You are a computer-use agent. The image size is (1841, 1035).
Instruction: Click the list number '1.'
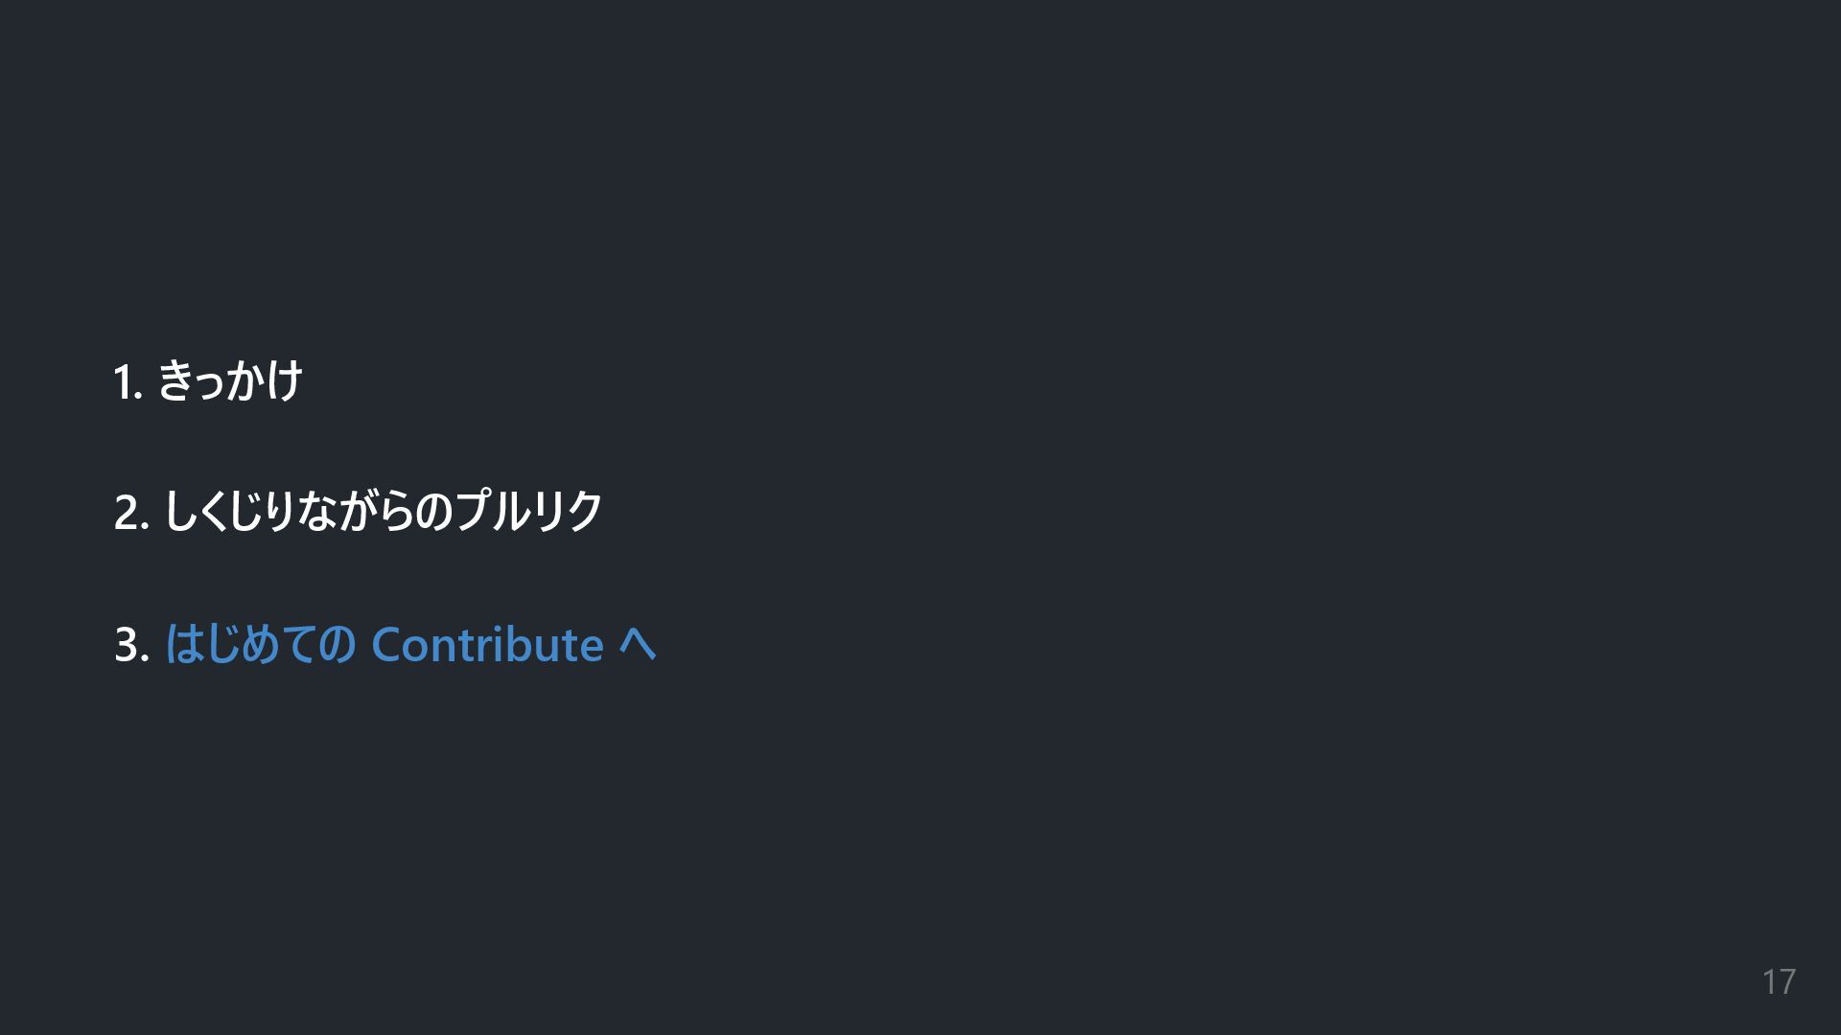(x=128, y=382)
